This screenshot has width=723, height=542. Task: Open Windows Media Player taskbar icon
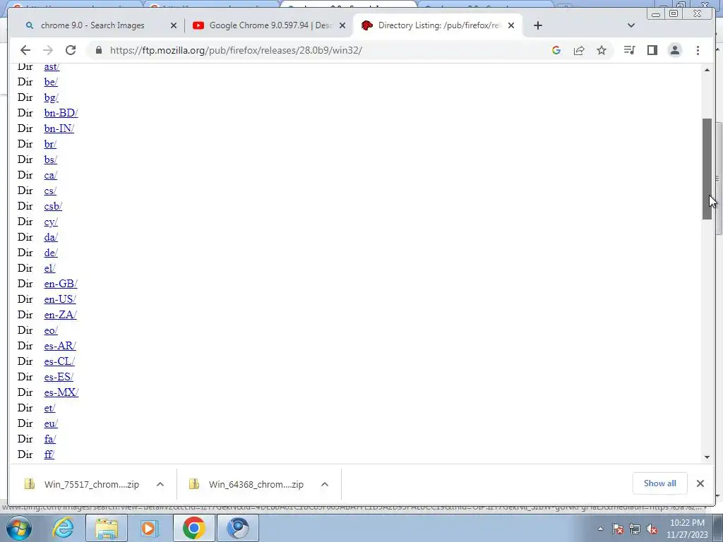(149, 528)
